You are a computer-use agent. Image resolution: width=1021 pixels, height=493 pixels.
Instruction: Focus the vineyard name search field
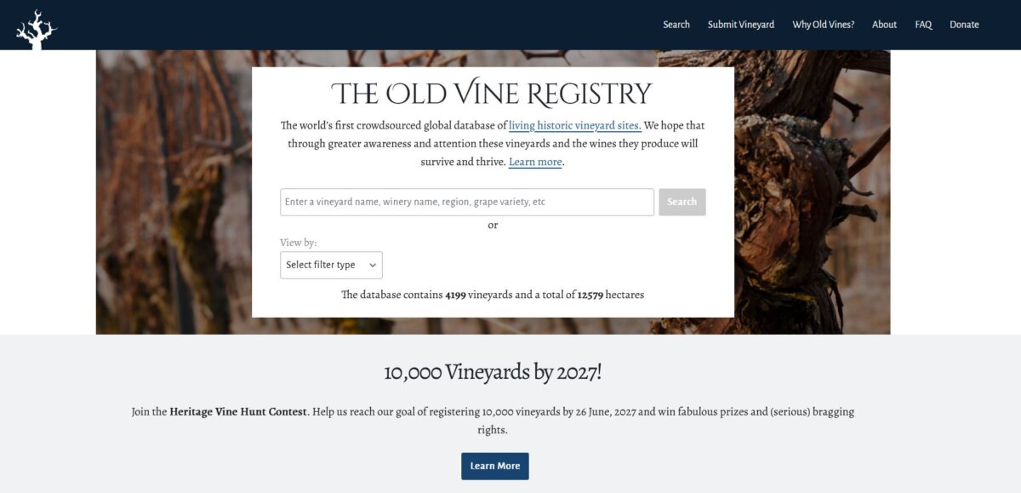coord(467,202)
